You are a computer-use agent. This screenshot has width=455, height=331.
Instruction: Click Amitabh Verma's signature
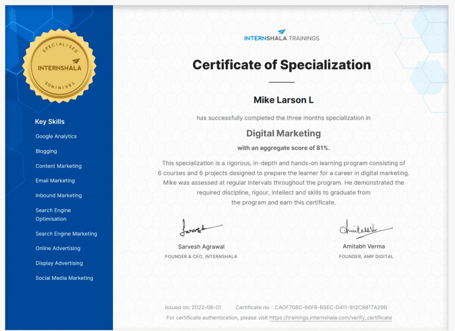(366, 229)
